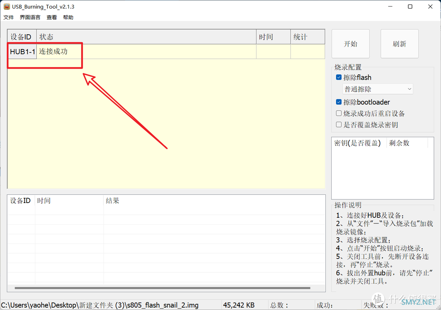Enable 烧录成功后重启设备 checkbox
This screenshot has height=310, width=441.
pyautogui.click(x=339, y=114)
